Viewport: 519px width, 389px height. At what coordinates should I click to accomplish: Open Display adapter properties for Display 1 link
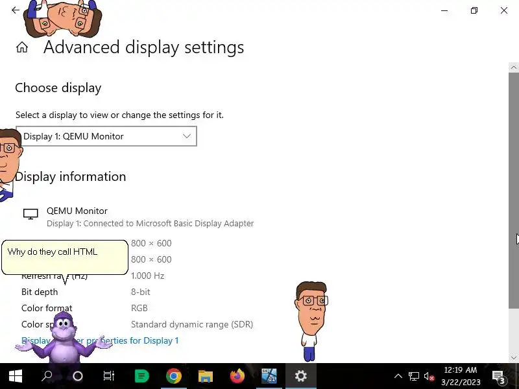[100, 340]
